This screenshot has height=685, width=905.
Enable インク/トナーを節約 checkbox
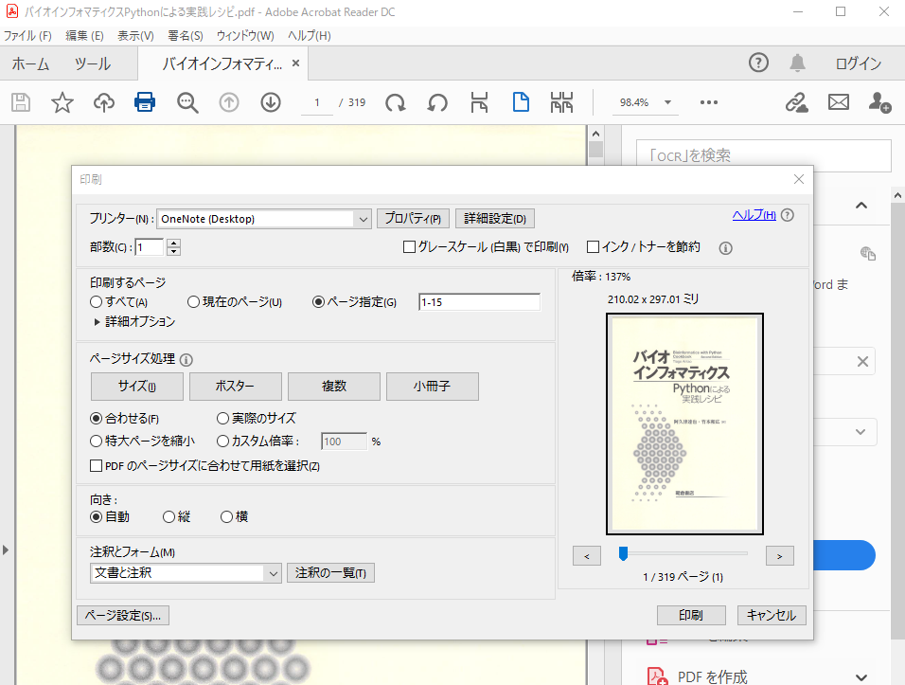(x=593, y=247)
